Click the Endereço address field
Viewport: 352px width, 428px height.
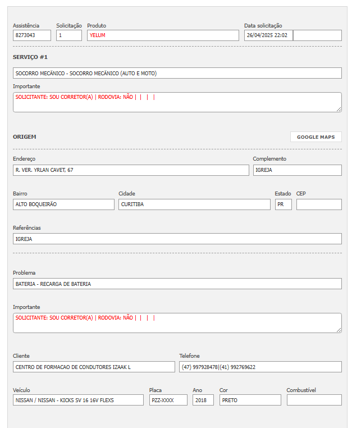point(131,170)
